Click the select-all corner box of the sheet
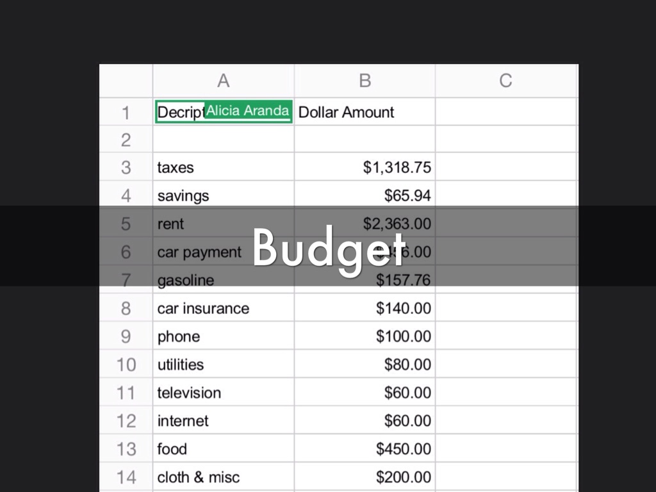The width and height of the screenshot is (656, 492). tap(126, 81)
